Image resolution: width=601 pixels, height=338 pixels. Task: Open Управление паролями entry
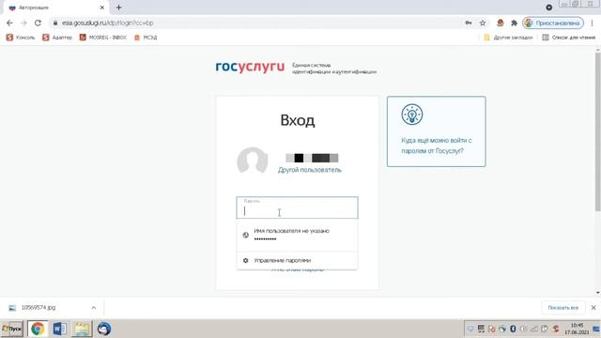click(x=297, y=260)
